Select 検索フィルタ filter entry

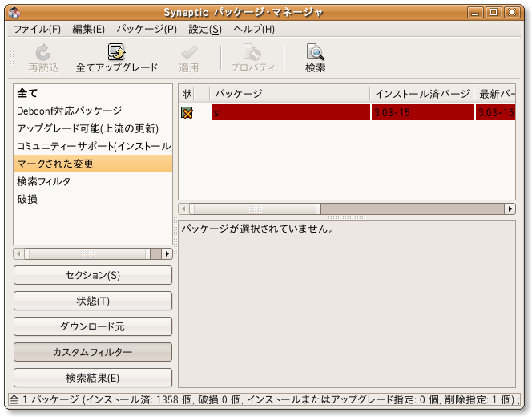tap(93, 181)
